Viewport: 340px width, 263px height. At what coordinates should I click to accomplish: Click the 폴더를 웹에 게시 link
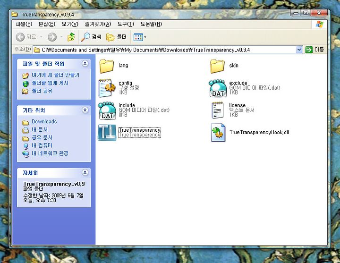[50, 83]
